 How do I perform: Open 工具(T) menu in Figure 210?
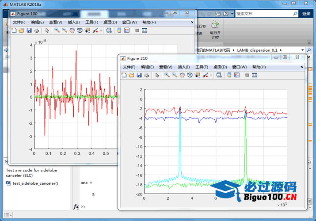click(202, 67)
